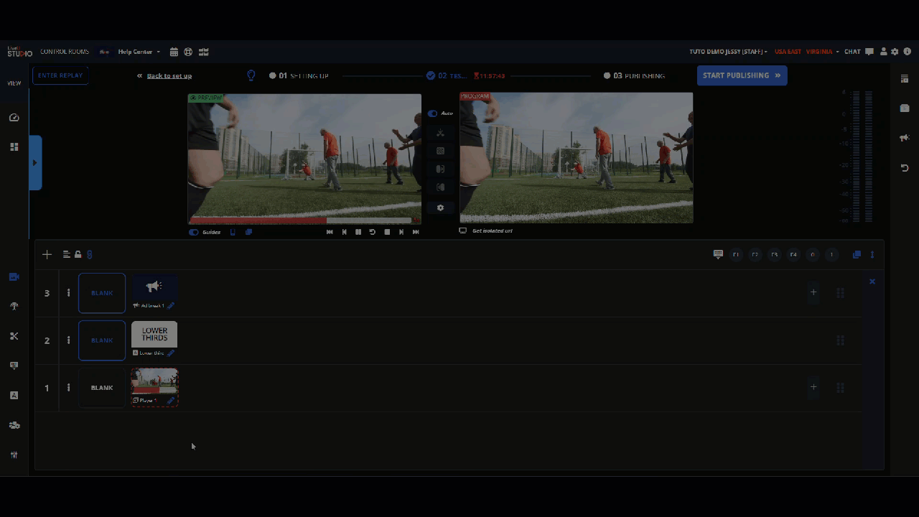The image size is (919, 517).
Task: Open the dashboard gauge icon in left sidebar
Action: click(14, 117)
